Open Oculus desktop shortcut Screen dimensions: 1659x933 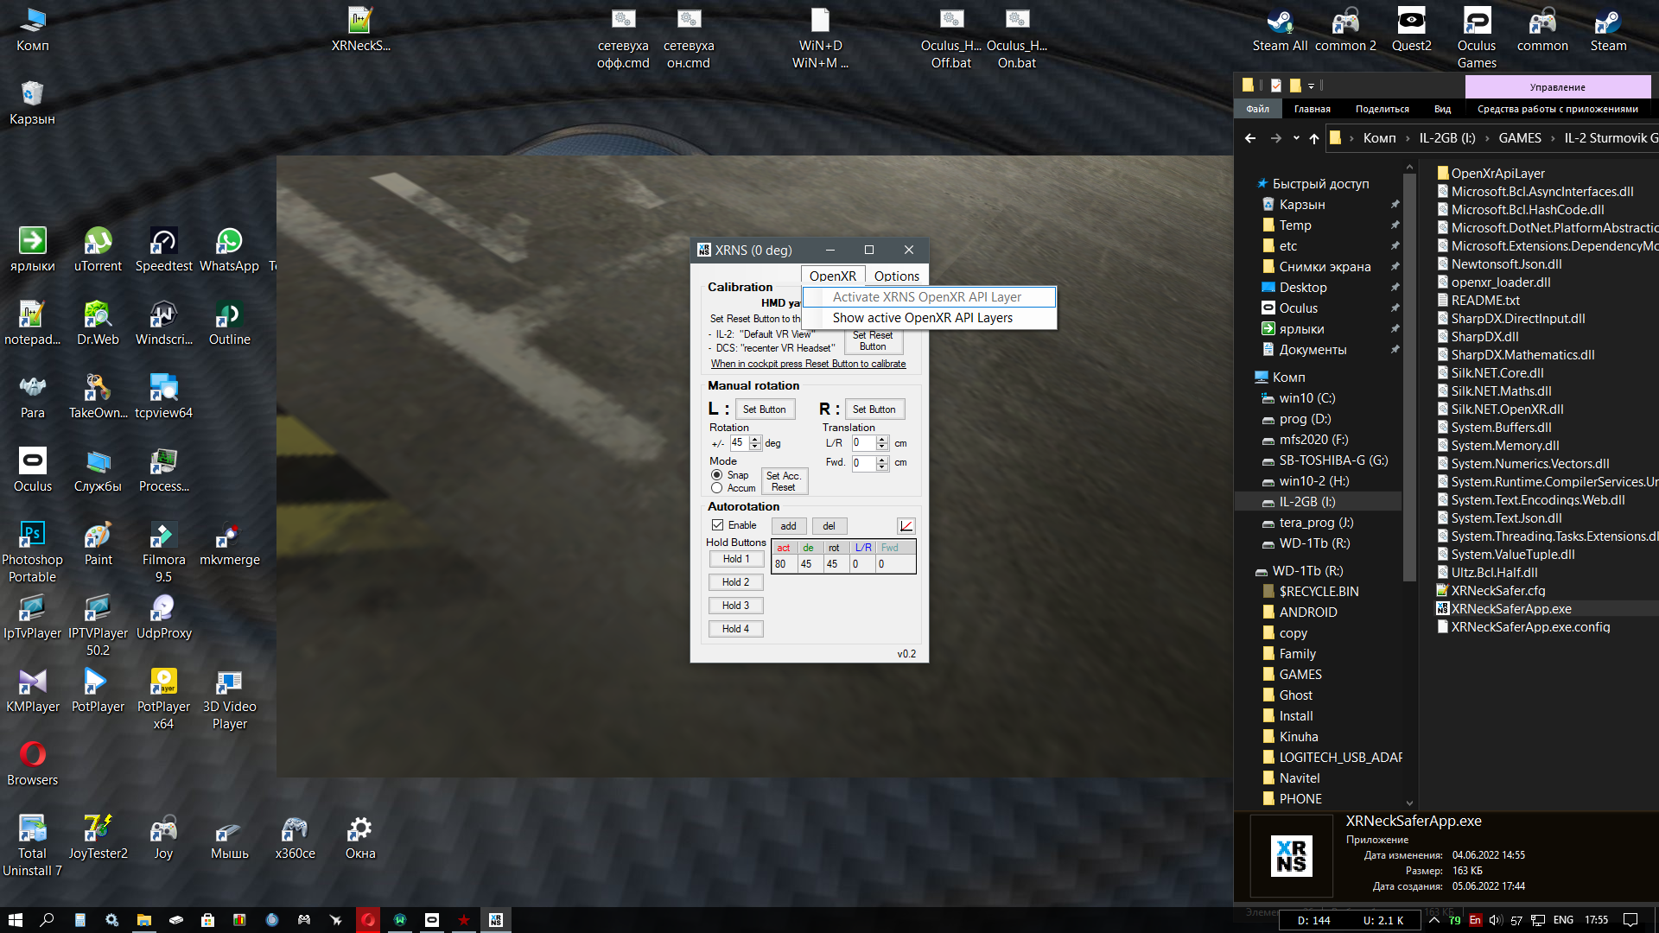[x=33, y=469]
